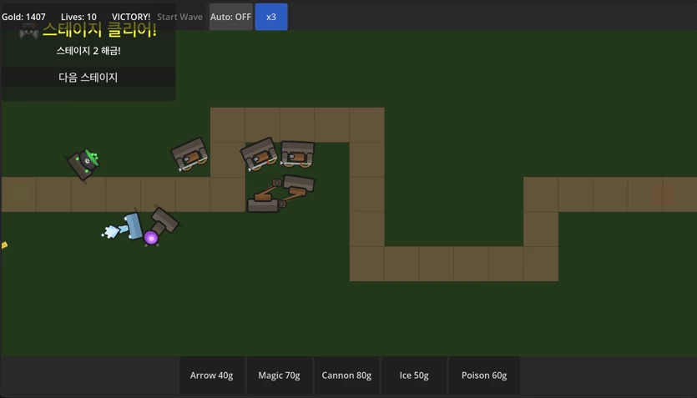Screen dimensions: 697x398
Task: Click the 스테이지 2 해금! message
Action: point(88,51)
